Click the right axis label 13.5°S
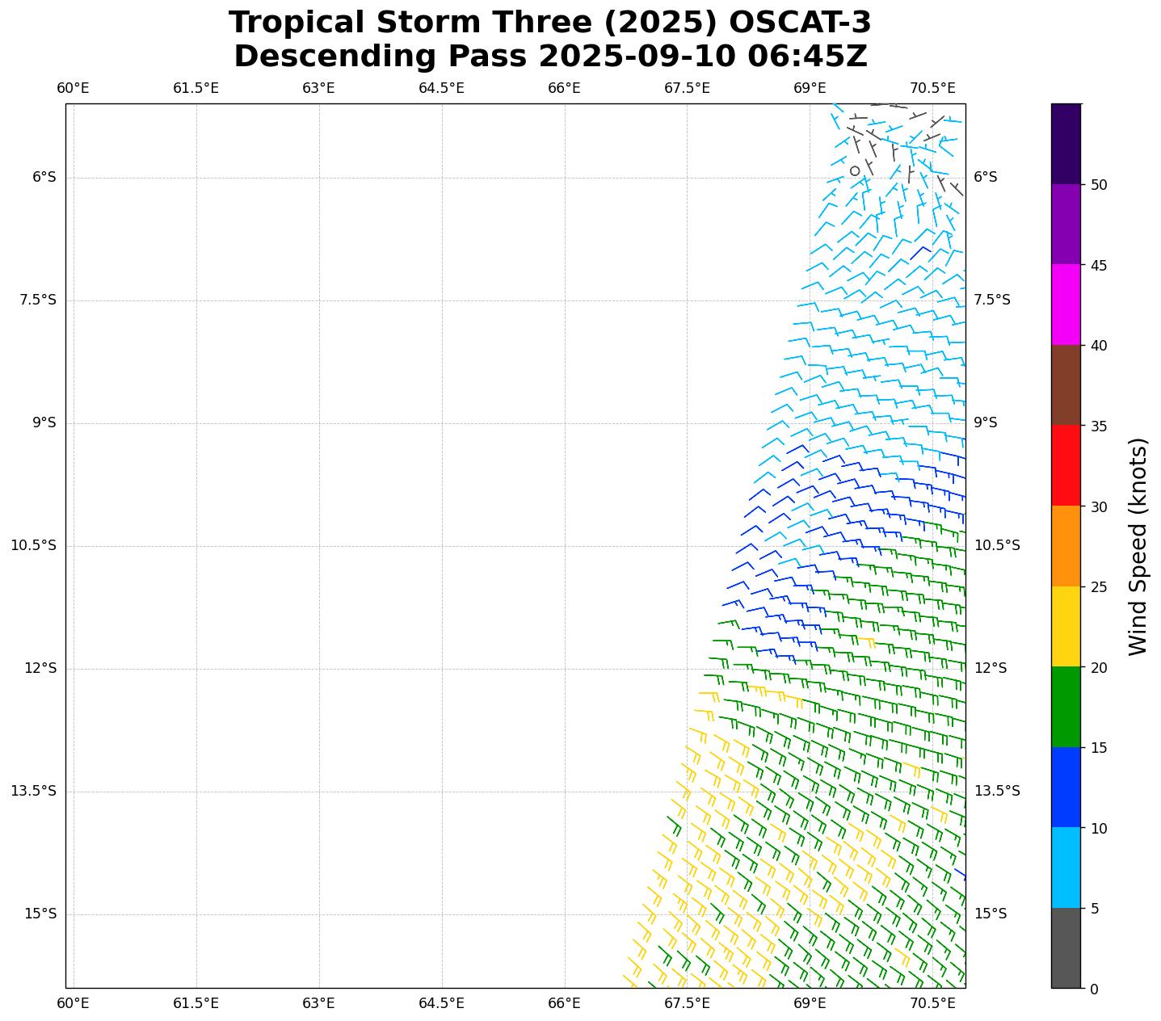 click(x=996, y=791)
